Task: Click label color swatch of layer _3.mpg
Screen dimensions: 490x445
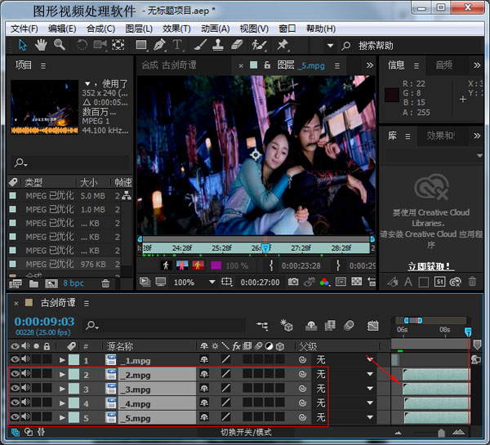Action: [x=73, y=389]
